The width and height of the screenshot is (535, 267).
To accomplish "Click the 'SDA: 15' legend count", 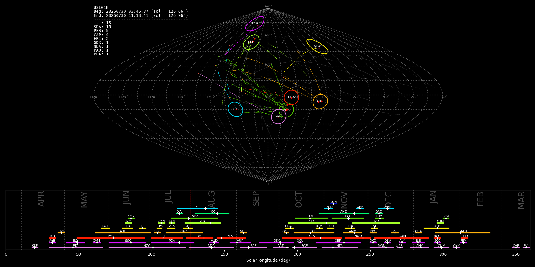I will point(102,27).
